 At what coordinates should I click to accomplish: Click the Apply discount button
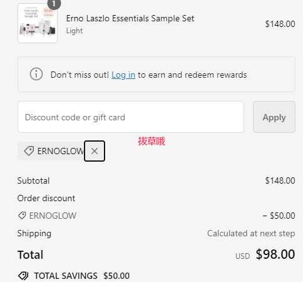click(x=274, y=117)
